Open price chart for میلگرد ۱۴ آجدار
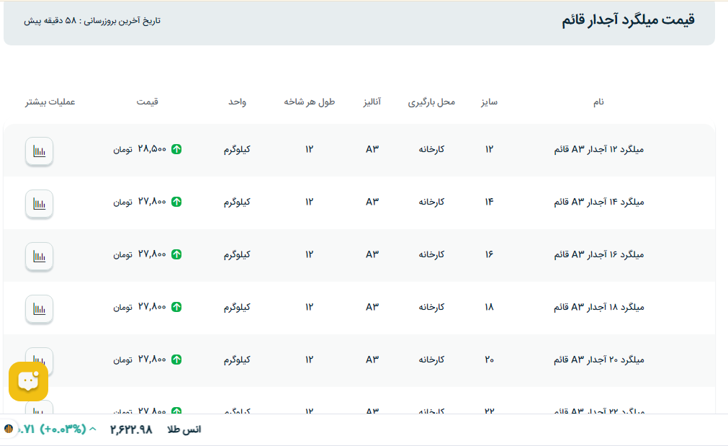 pos(40,203)
